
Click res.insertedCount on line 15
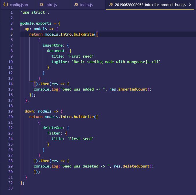point(128,89)
